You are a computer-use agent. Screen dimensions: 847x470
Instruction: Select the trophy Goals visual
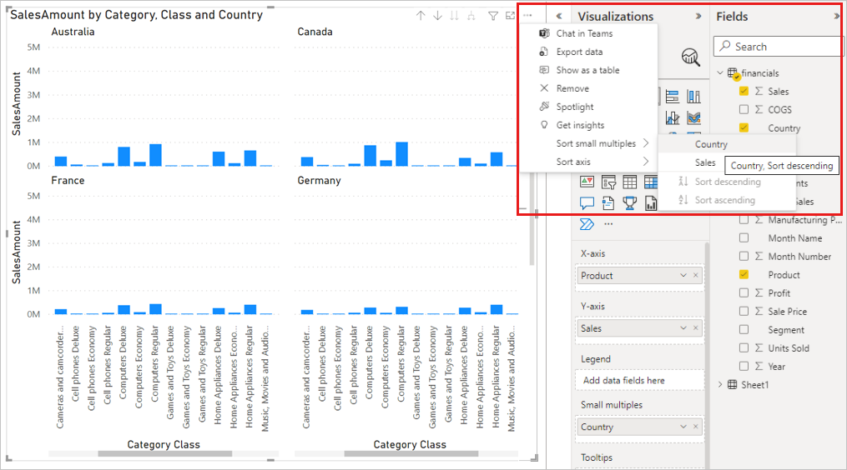click(630, 203)
